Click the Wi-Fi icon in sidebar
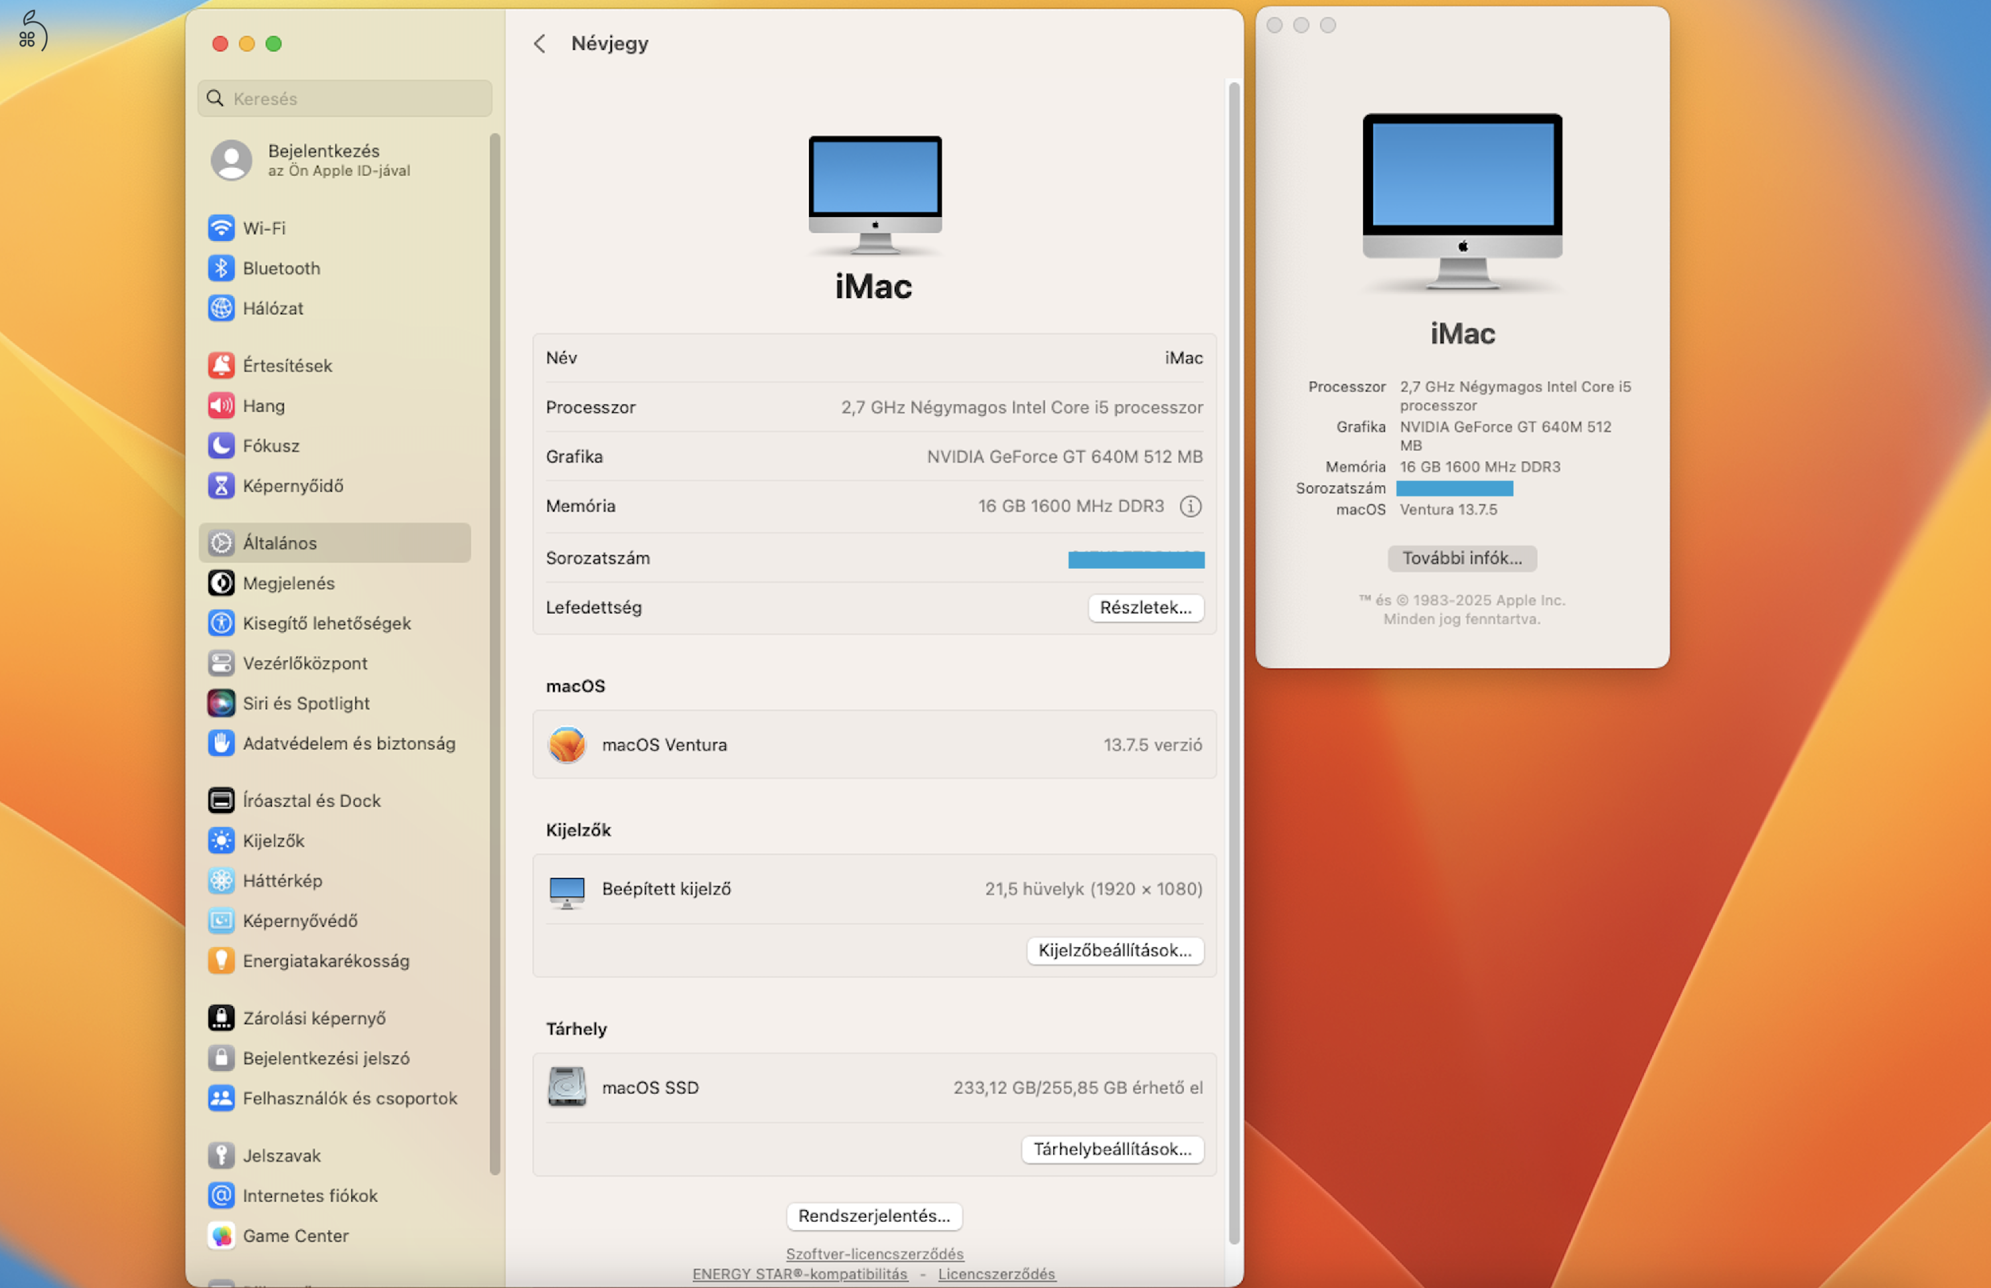 [x=221, y=228]
